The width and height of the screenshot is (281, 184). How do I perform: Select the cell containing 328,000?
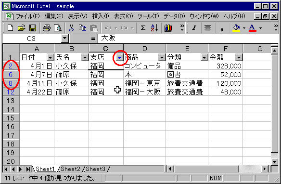point(226,66)
